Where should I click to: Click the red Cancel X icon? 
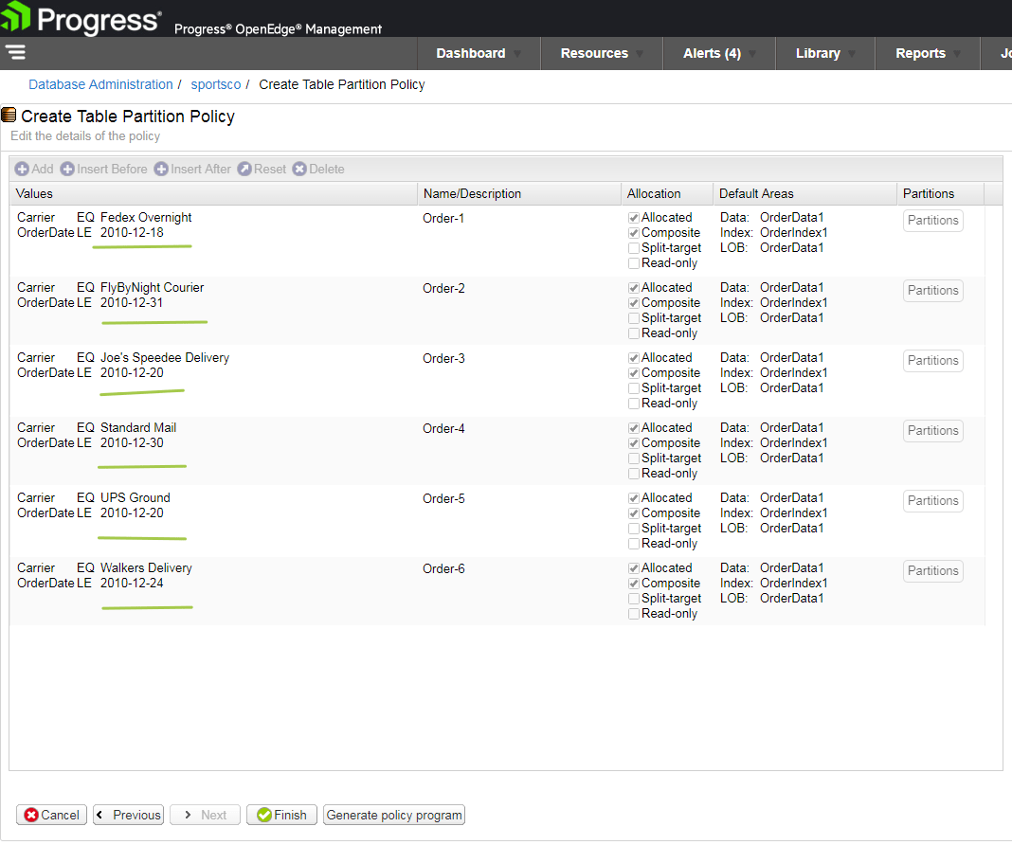pyautogui.click(x=31, y=816)
